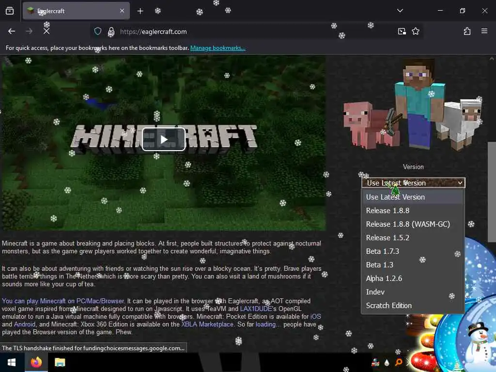Viewport: 496px width, 372px height.
Task: Open the Manage bookmarks link
Action: (217, 48)
